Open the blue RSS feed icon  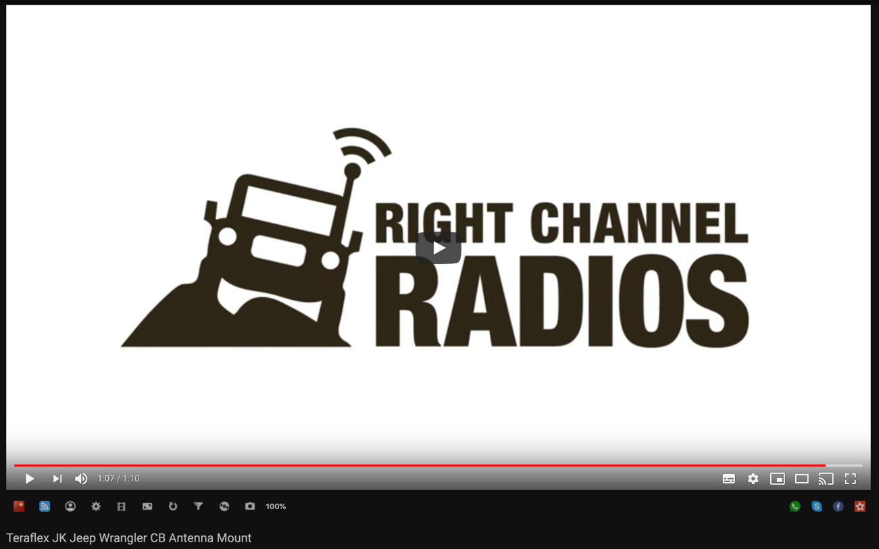[45, 506]
